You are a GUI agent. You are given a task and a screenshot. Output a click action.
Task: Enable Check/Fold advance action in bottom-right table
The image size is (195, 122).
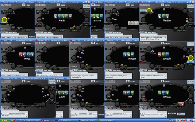[172, 113]
